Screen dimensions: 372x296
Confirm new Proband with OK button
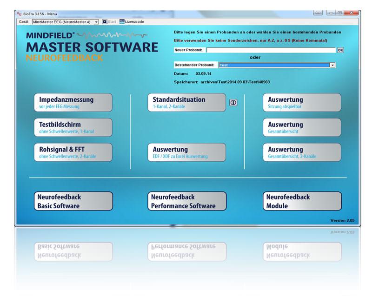(340, 50)
